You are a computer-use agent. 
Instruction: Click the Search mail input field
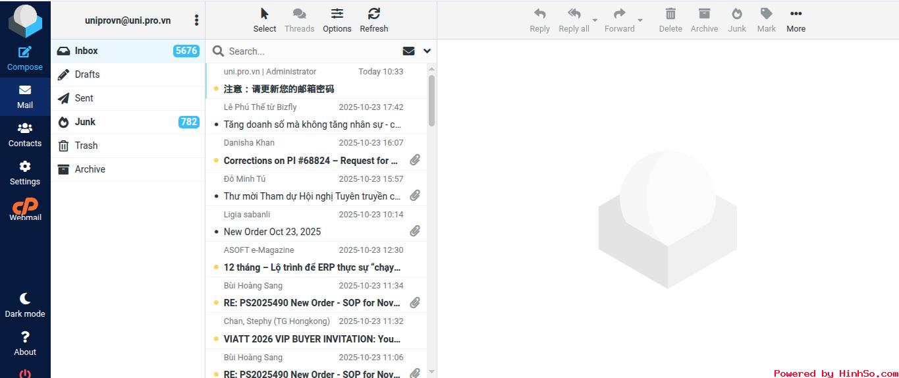pos(310,51)
